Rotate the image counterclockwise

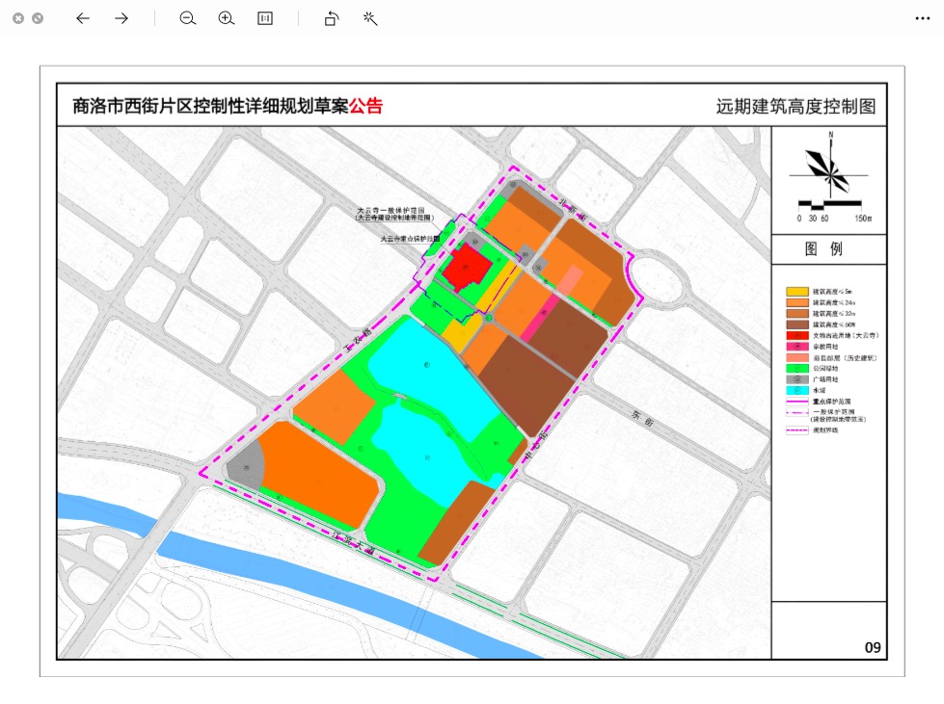click(x=332, y=18)
